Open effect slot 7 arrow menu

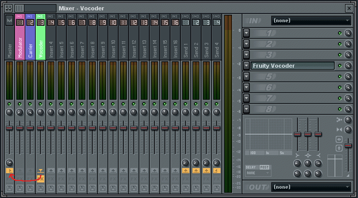(247, 98)
